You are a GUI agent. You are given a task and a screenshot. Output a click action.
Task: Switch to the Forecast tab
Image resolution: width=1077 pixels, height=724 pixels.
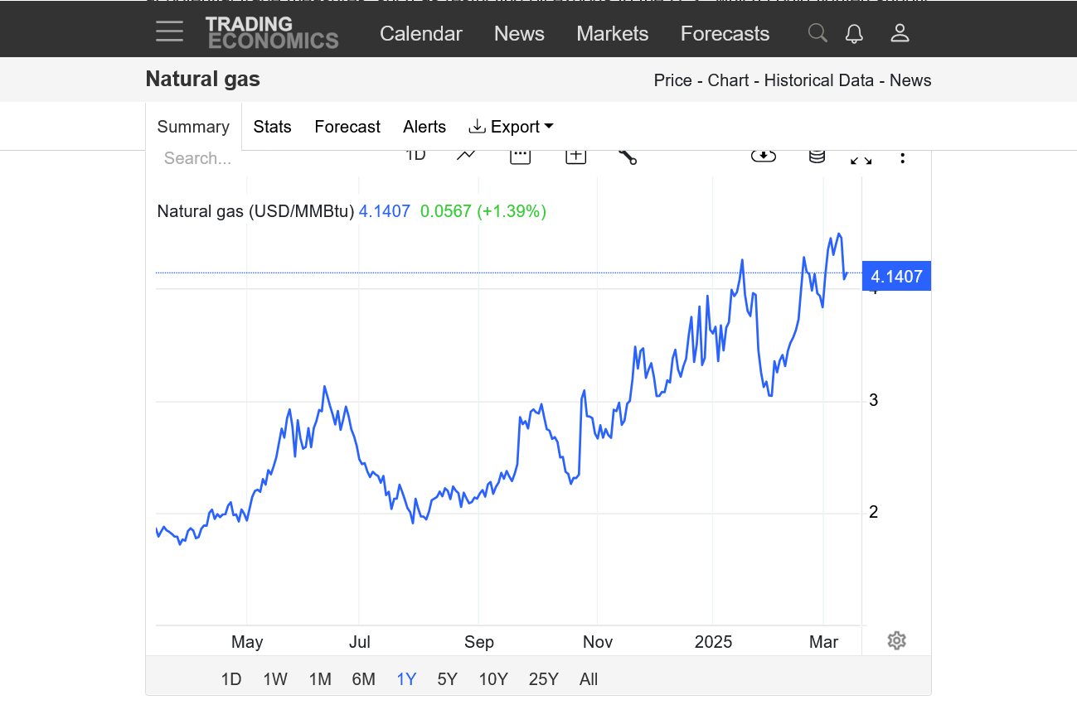pyautogui.click(x=347, y=127)
